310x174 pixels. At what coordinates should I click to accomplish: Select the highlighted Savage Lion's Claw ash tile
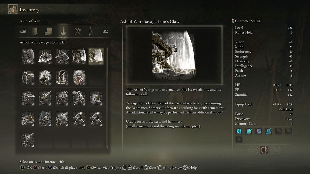(x=96, y=56)
